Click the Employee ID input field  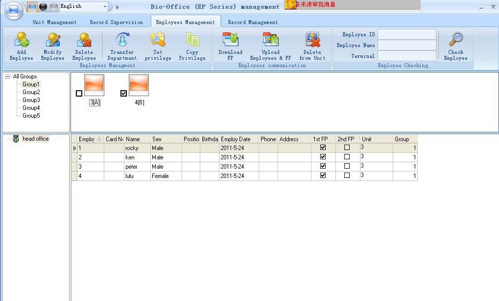pyautogui.click(x=406, y=35)
